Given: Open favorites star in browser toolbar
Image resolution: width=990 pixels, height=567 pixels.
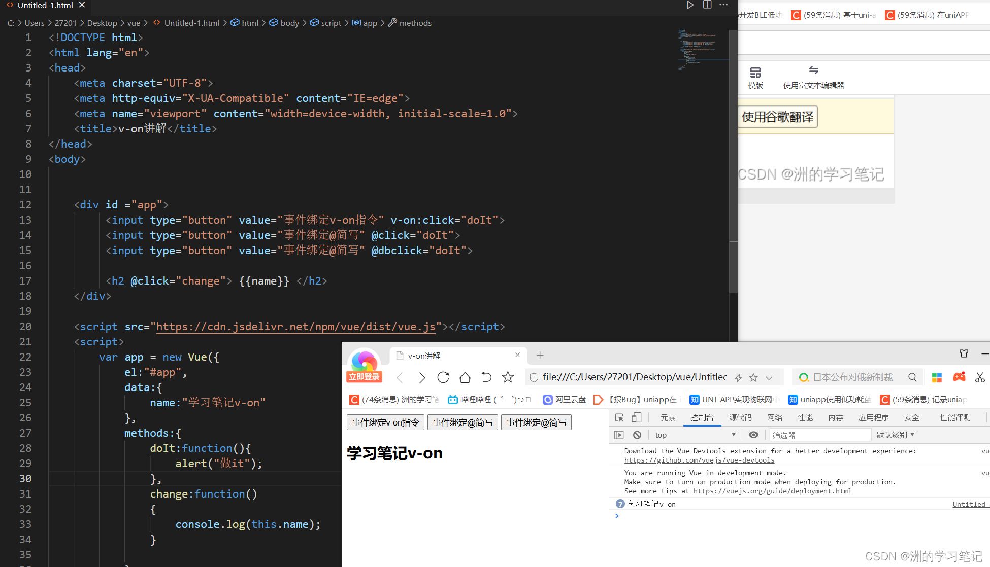Looking at the screenshot, I should (x=508, y=377).
